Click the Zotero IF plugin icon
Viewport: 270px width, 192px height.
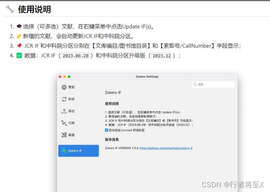64,151
